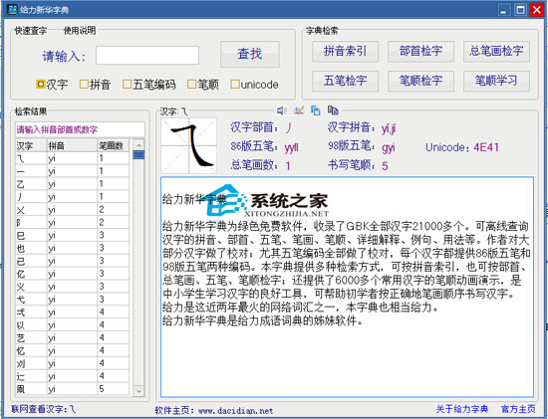Viewport: 548px width, 419px height.
Task: Open the 笔顺学习 stroke learning
Action: tap(496, 81)
